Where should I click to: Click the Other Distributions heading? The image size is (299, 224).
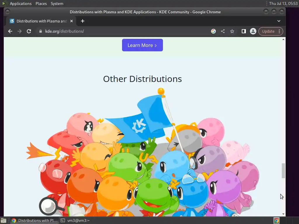tap(142, 79)
